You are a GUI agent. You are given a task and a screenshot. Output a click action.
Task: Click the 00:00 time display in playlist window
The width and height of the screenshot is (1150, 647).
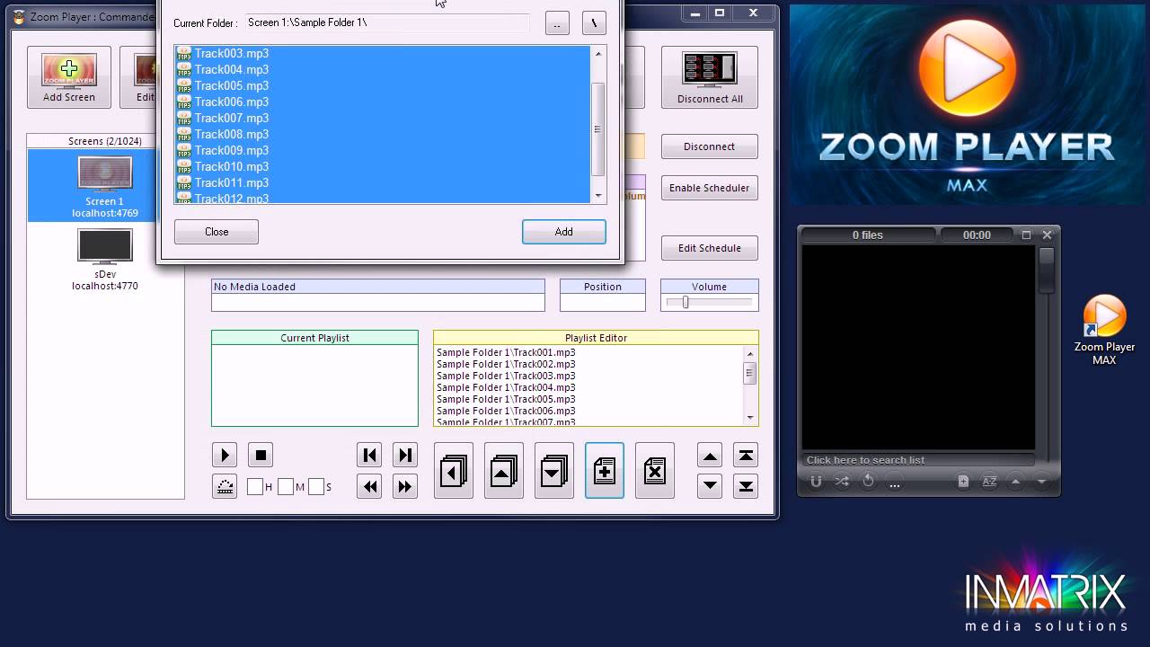(977, 235)
